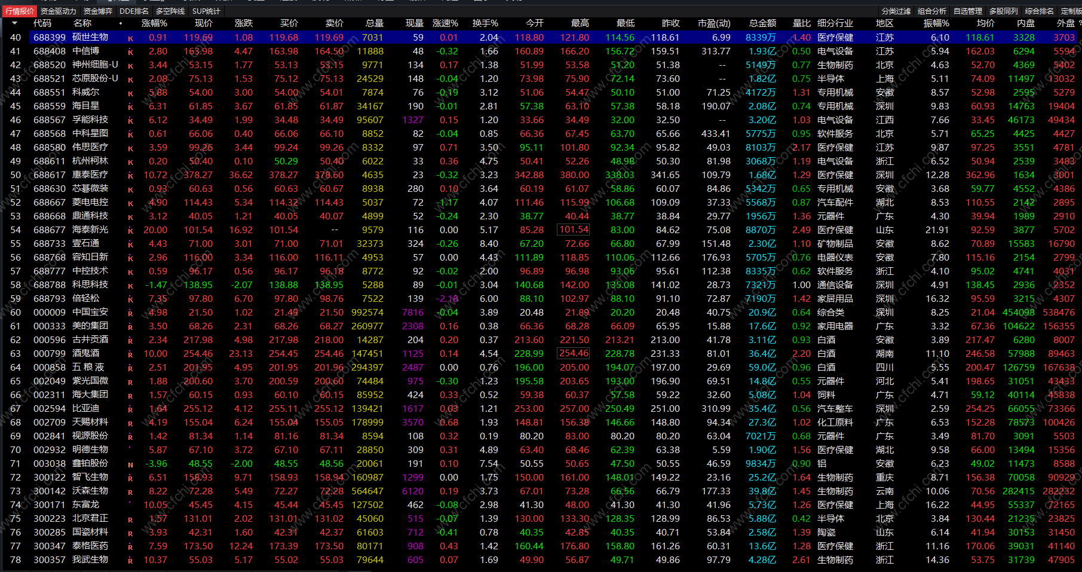Sort by the 振幅% column header
Screen dimensions: 1082x572
936,23
